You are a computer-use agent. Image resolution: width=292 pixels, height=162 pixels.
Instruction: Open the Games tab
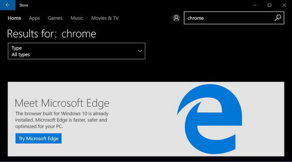click(x=55, y=18)
